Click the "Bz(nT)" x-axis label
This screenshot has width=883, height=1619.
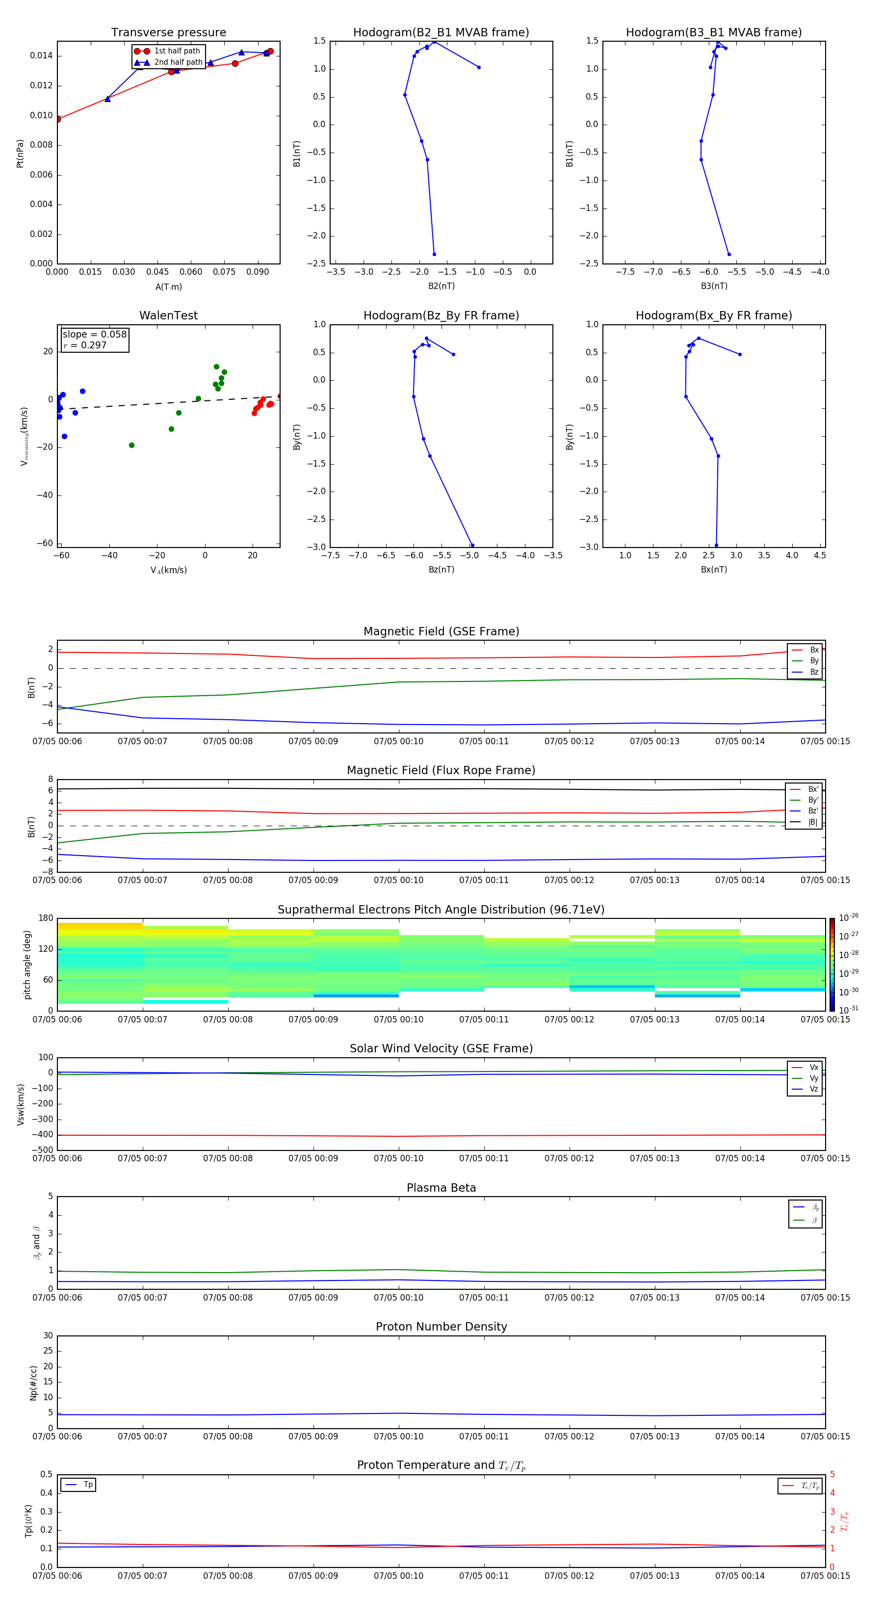[x=441, y=570]
